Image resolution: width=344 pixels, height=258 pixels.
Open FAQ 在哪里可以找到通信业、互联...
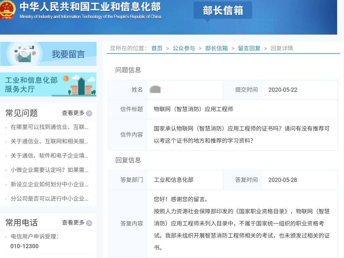[x=49, y=127]
